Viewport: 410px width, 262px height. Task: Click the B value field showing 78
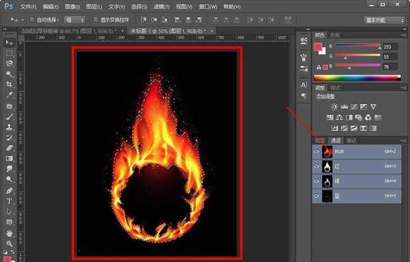[x=390, y=67]
